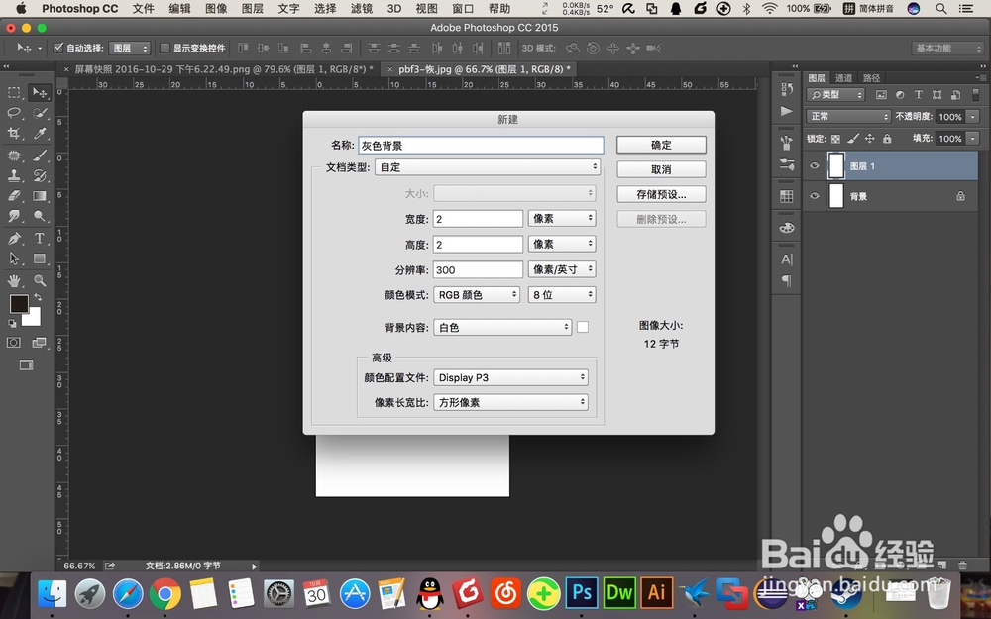Click the 名称 name input field
The image size is (991, 619).
[x=481, y=146]
